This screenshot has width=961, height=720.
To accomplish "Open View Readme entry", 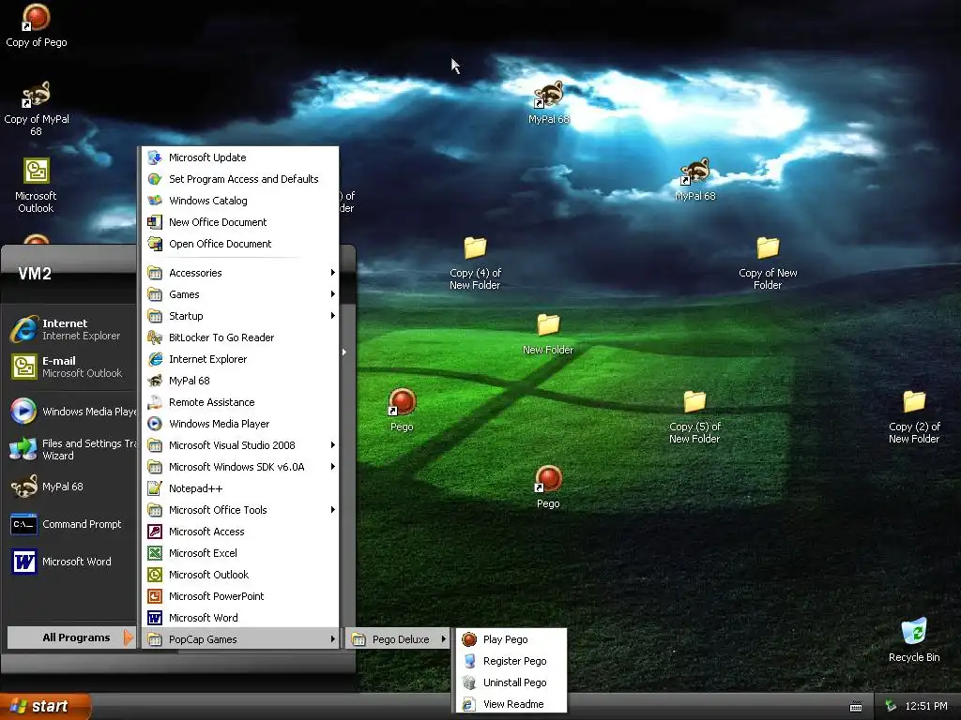I will [511, 704].
